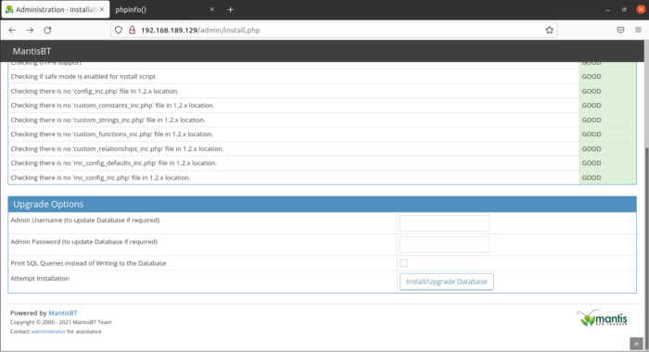The image size is (649, 352).
Task: Bookmark this page with the star
Action: 549,31
